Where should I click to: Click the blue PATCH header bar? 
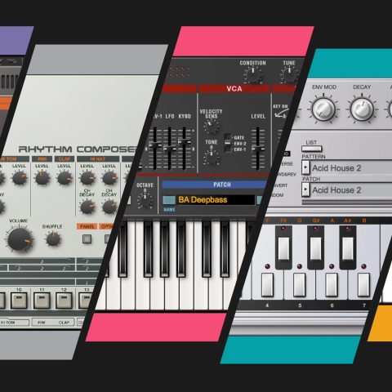(x=214, y=185)
